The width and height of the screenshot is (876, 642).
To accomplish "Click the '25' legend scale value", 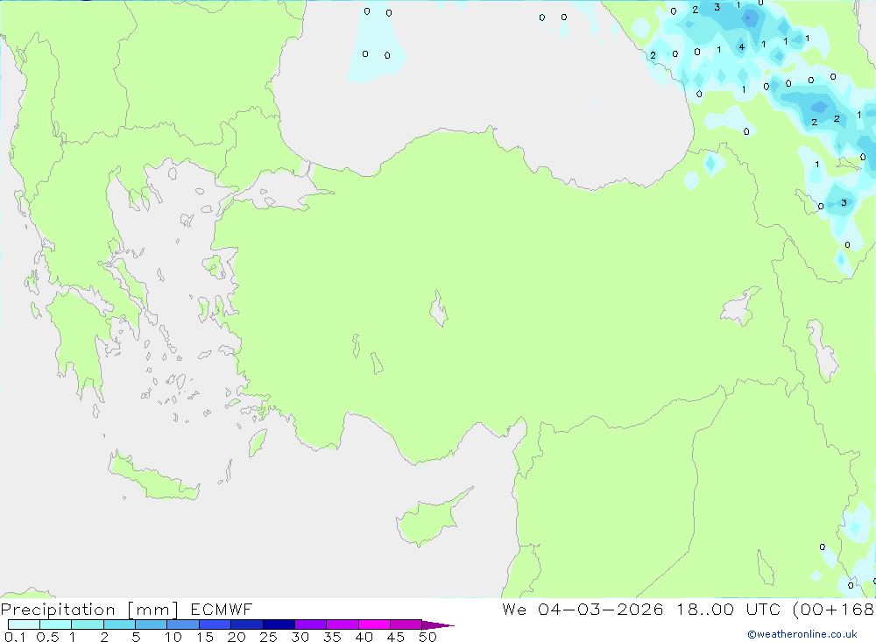I will [x=269, y=637].
